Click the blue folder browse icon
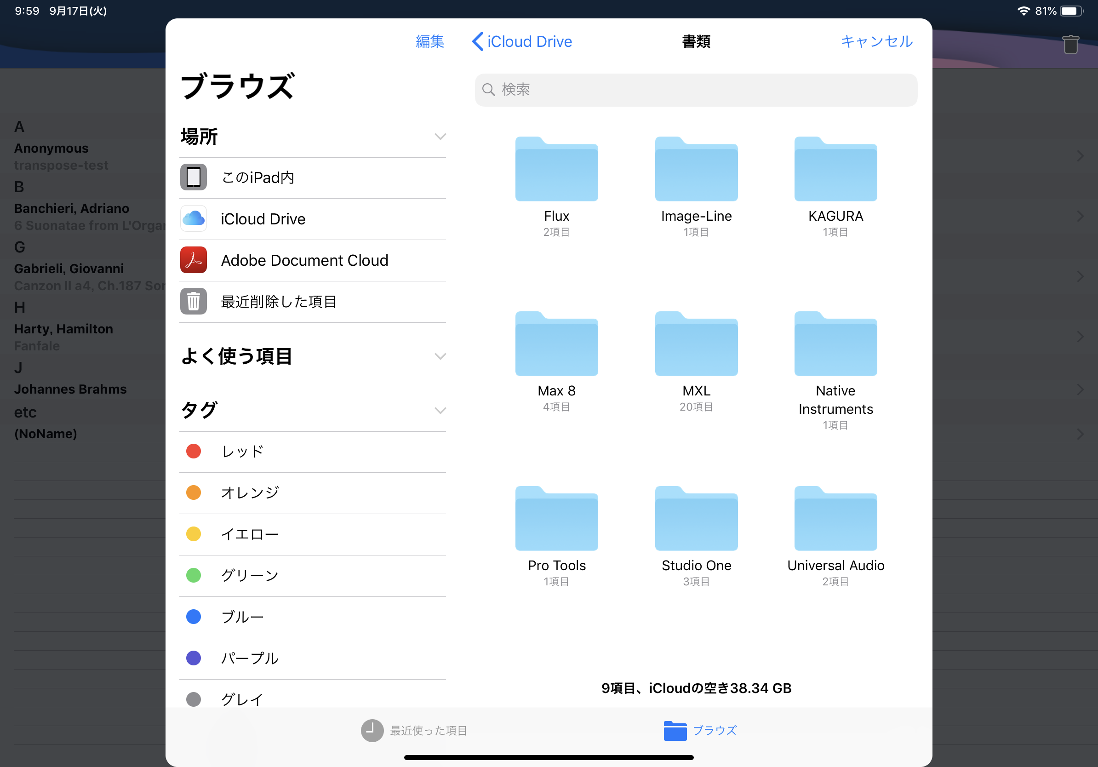Screen dimensions: 1098x767 675,730
